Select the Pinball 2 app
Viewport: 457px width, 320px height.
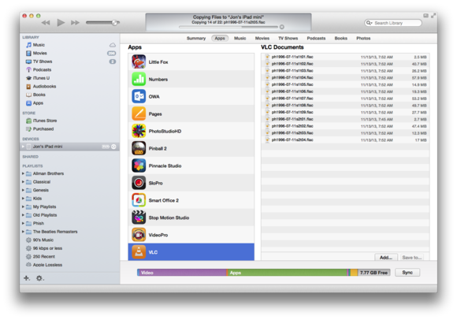pos(191,148)
